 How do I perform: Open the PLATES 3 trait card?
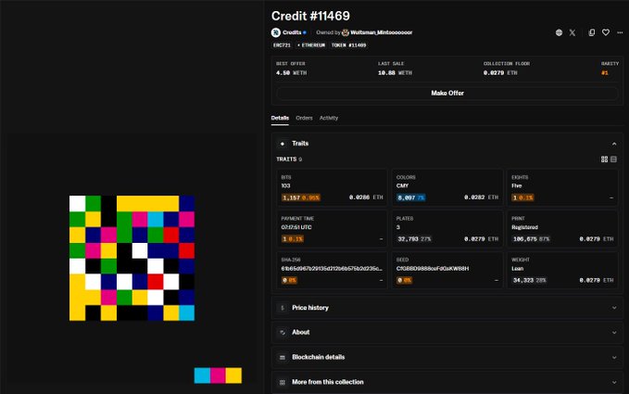[x=447, y=229]
